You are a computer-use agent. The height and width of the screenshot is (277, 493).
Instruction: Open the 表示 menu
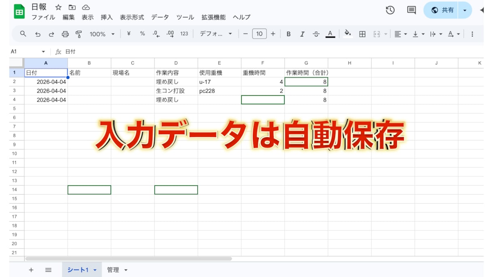[x=88, y=17]
